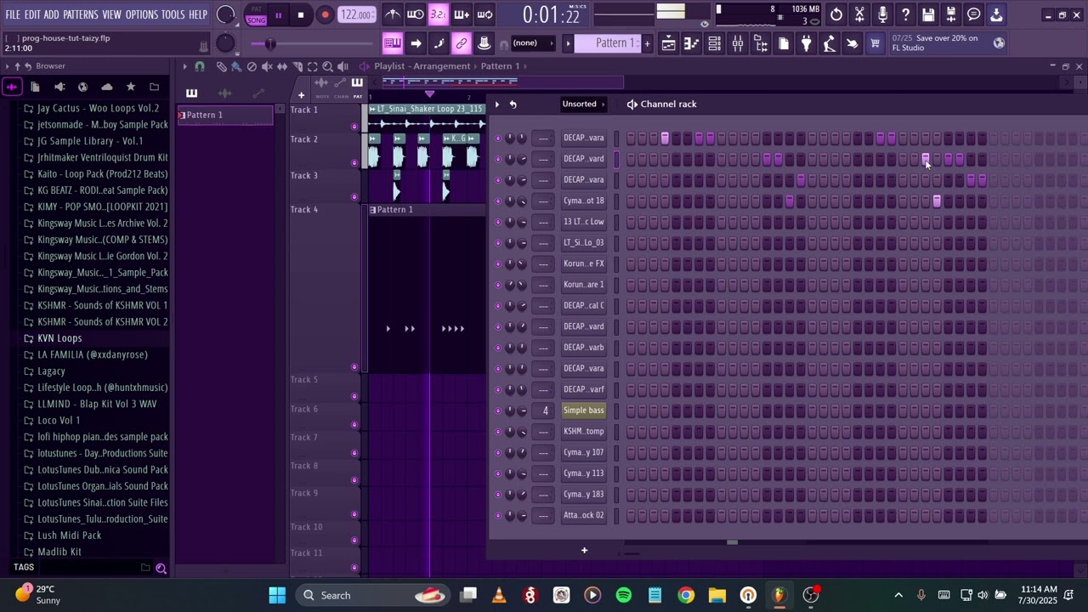Open the OPTIONS menu
This screenshot has height=612, width=1088.
point(142,15)
